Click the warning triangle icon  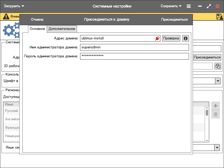tap(6, 17)
